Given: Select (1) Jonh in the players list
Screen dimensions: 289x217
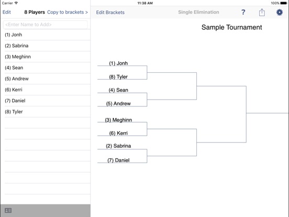Looking at the screenshot, I should pos(48,35).
